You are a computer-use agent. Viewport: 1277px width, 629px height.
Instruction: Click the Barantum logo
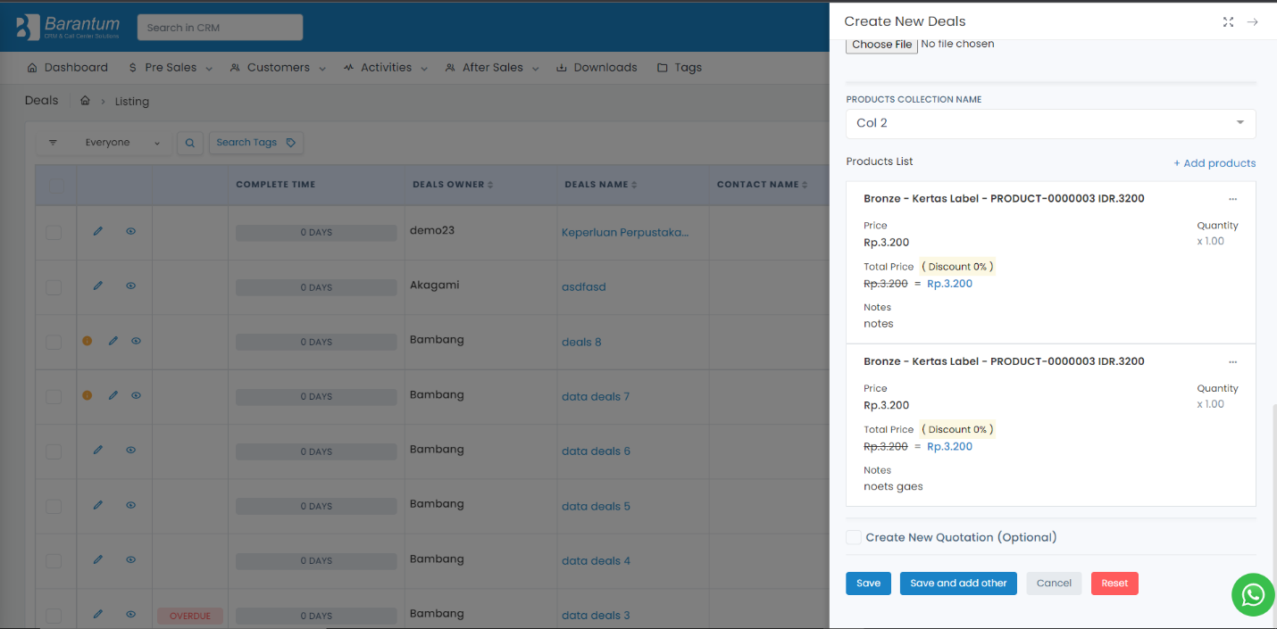(x=68, y=27)
